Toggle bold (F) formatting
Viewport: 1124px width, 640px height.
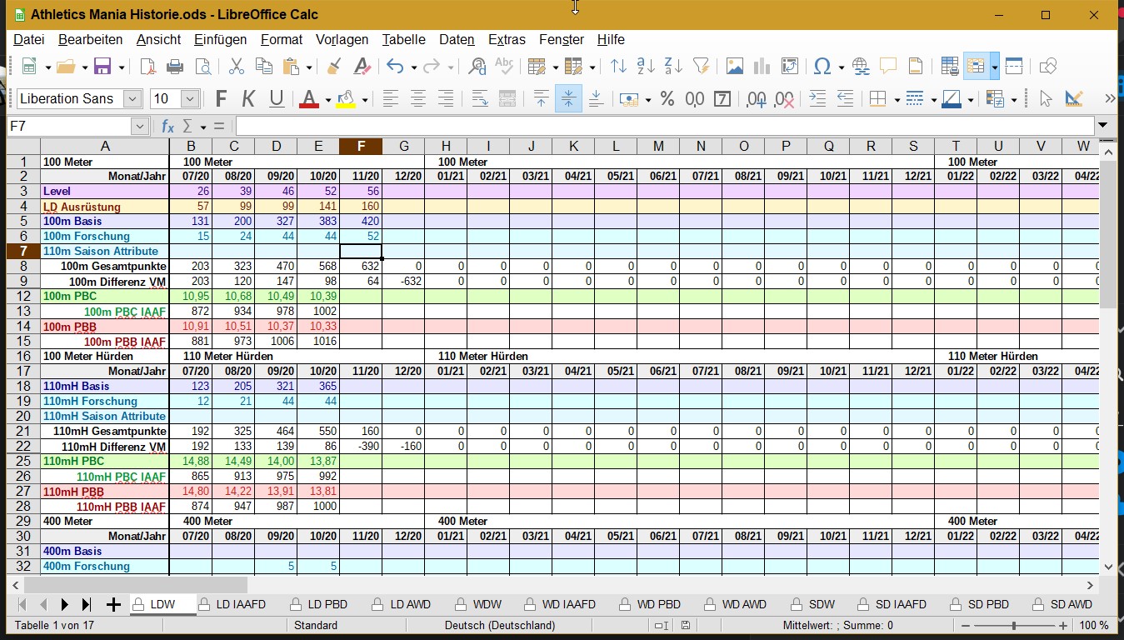[x=221, y=99]
